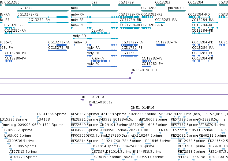Open transcript CG31739-RA

tap(129, 14)
